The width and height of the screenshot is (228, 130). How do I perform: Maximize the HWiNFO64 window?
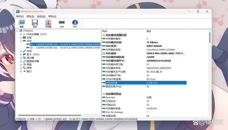pyautogui.click(x=198, y=11)
